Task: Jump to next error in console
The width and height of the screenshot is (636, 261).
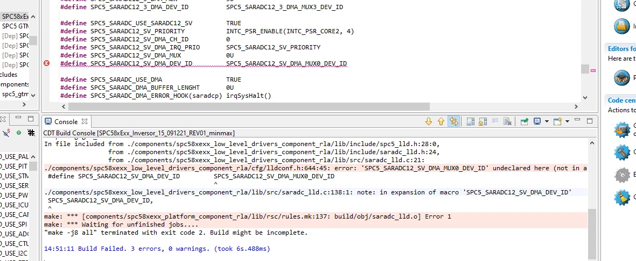Action: 428,121
